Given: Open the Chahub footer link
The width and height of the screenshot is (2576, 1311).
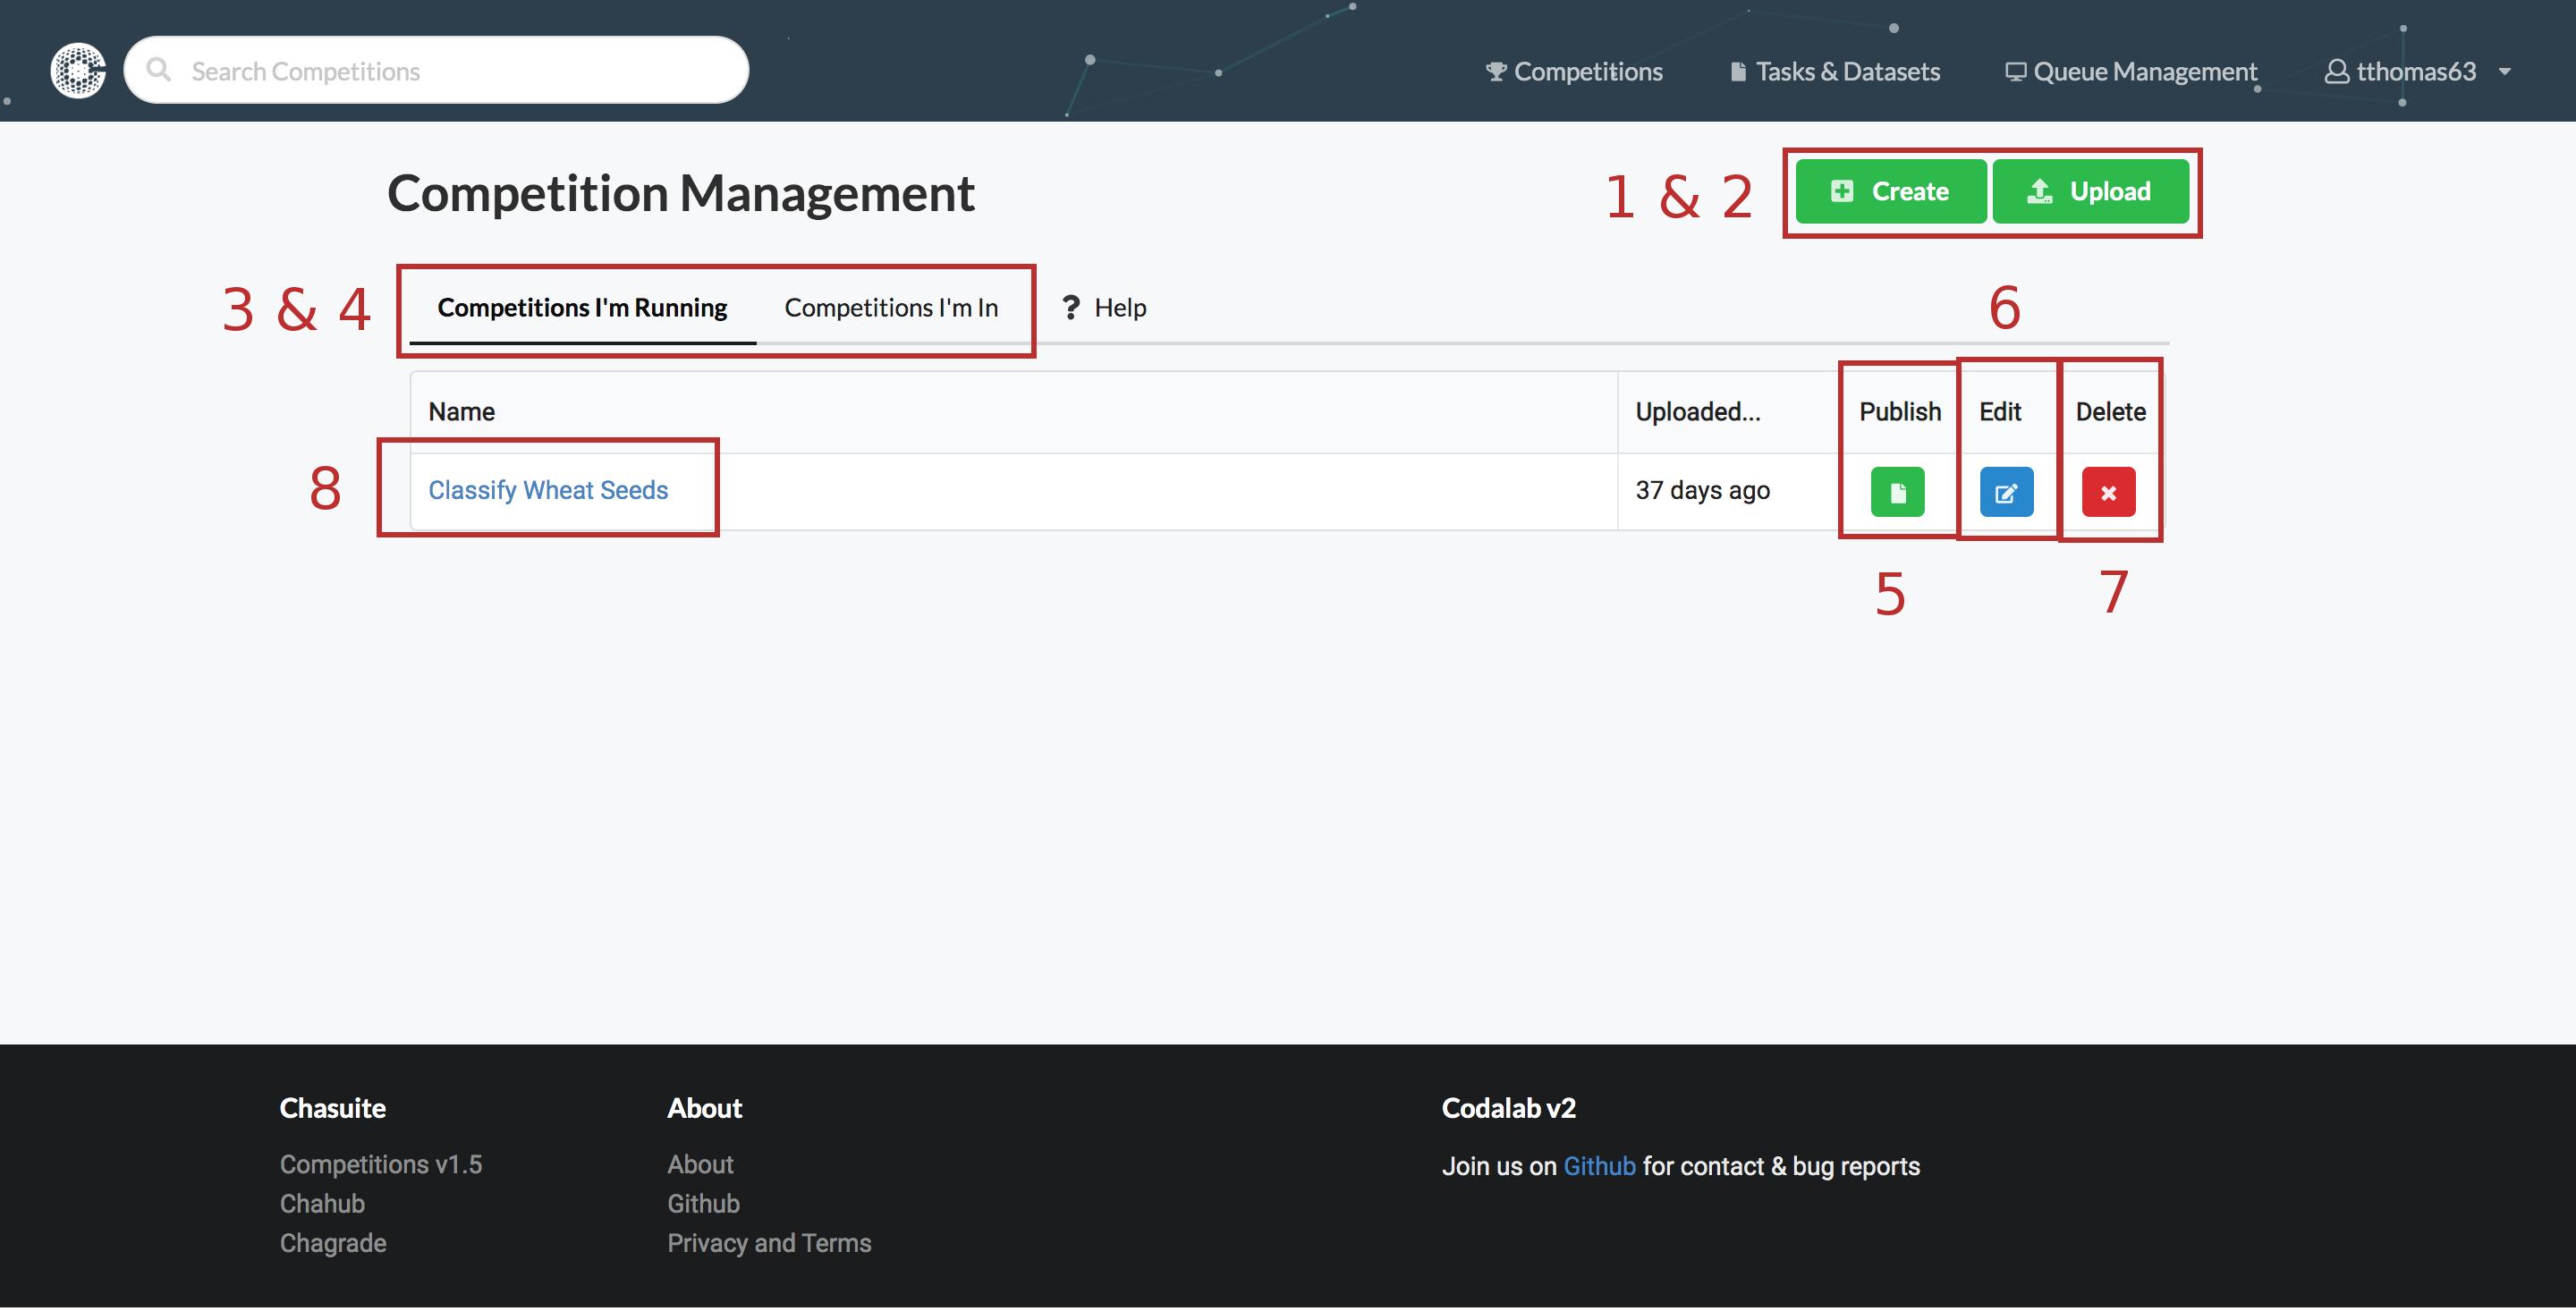Looking at the screenshot, I should coord(322,1203).
